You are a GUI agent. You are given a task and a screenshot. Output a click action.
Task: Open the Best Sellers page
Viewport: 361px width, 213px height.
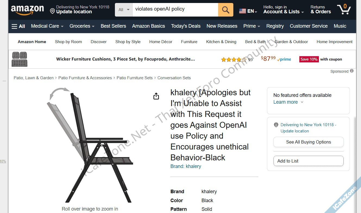click(x=113, y=26)
